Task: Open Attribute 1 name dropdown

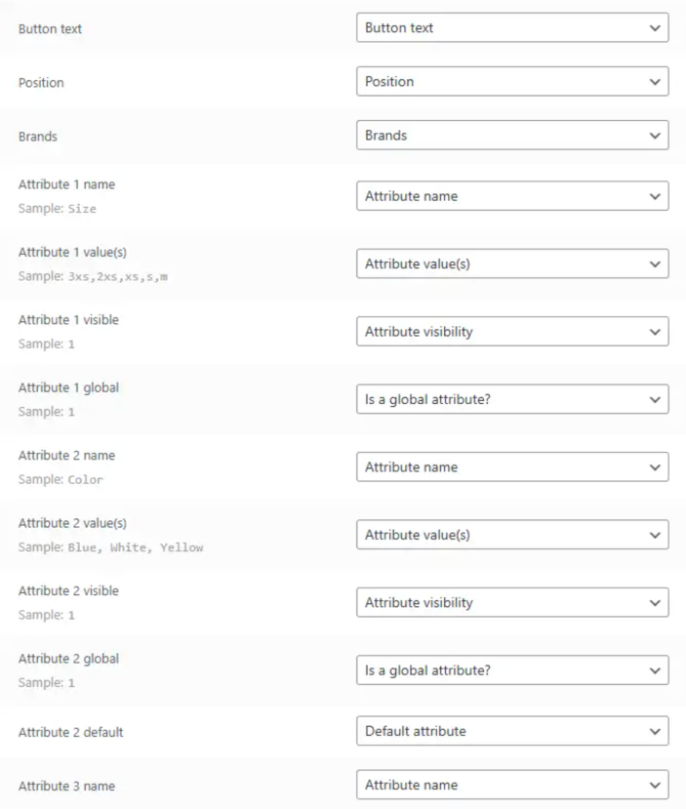Action: (x=511, y=196)
